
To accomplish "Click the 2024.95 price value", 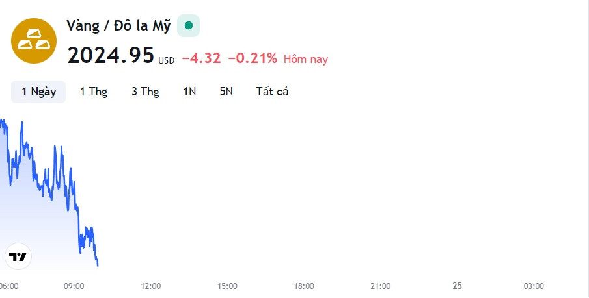I will click(111, 55).
